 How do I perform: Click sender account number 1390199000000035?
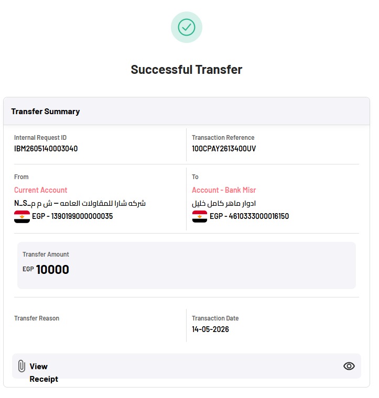tap(82, 216)
